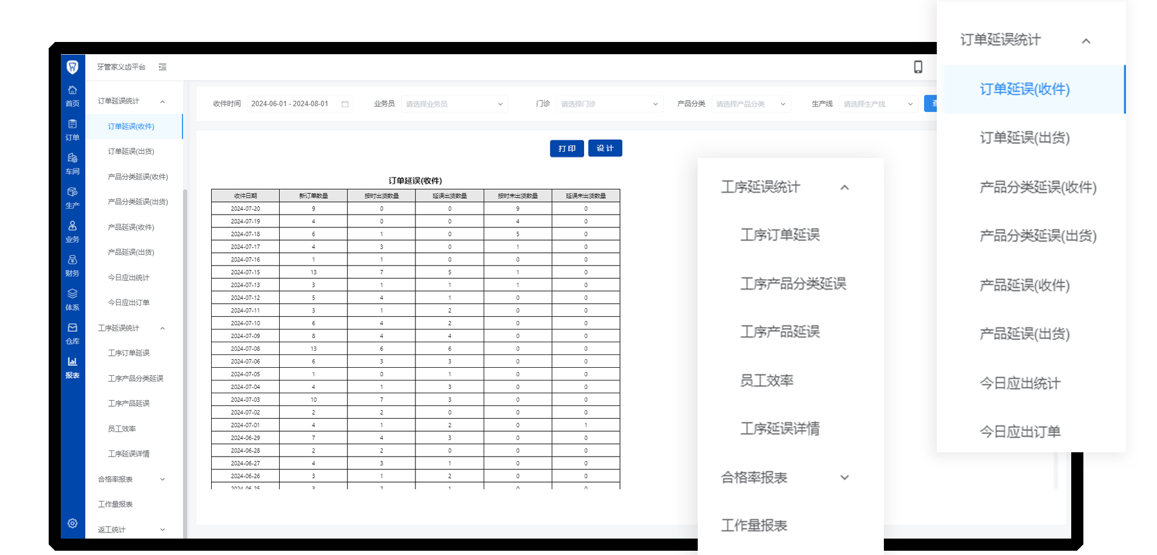Select the 生产 production sidebar icon

point(72,198)
